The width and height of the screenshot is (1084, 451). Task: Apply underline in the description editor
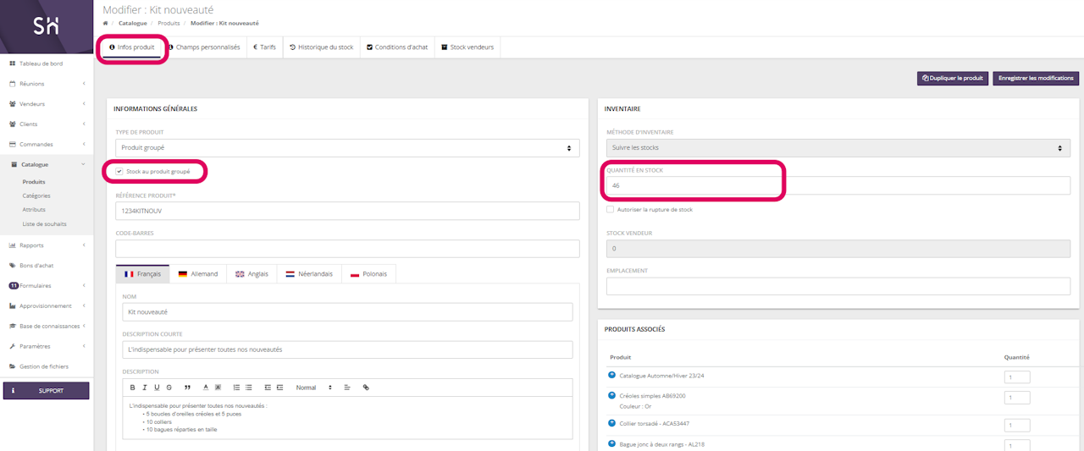click(157, 388)
